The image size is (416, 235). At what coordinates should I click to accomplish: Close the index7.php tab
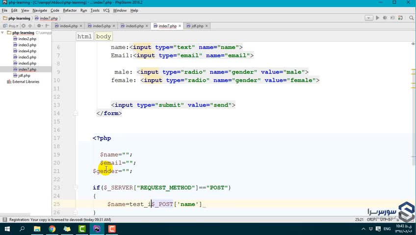(x=180, y=25)
